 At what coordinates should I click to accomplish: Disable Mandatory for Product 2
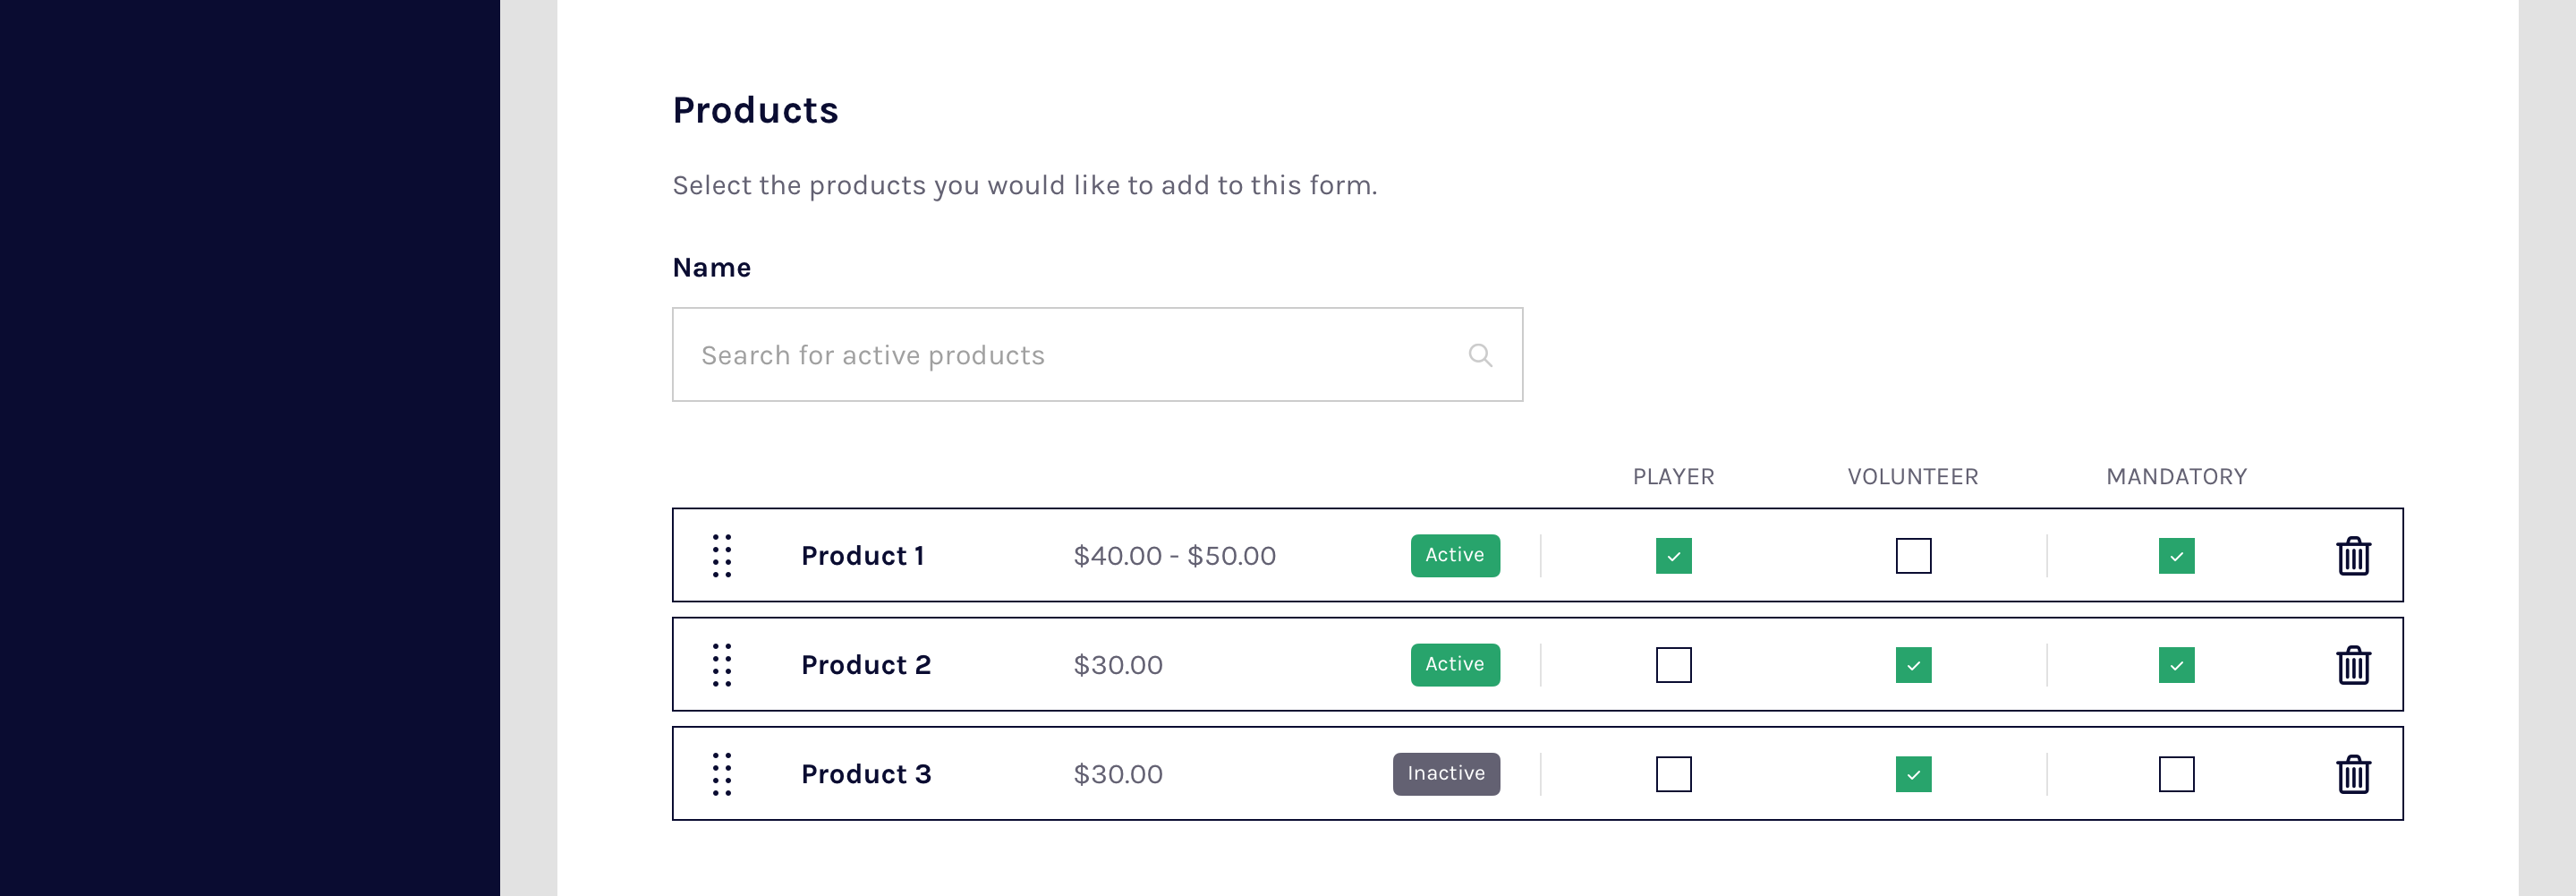pos(2176,665)
